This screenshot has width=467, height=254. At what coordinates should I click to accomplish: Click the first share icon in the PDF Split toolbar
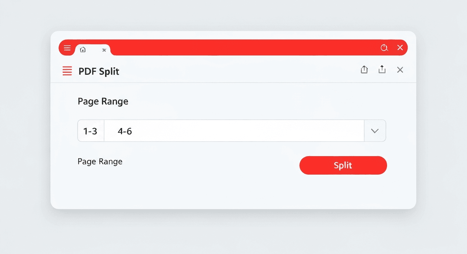pyautogui.click(x=364, y=69)
